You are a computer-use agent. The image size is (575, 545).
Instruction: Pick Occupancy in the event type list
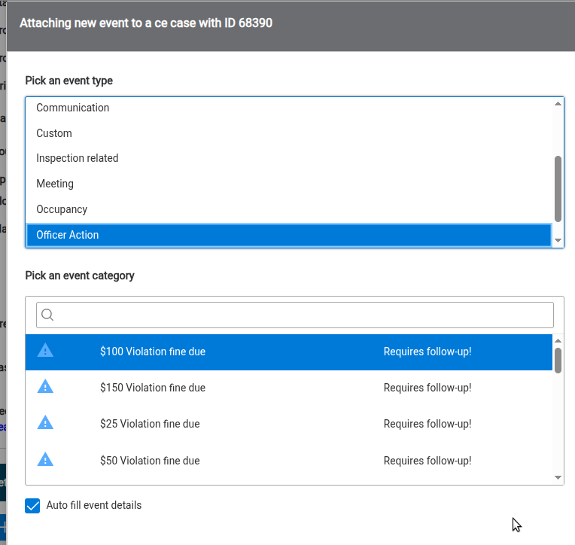[288, 209]
